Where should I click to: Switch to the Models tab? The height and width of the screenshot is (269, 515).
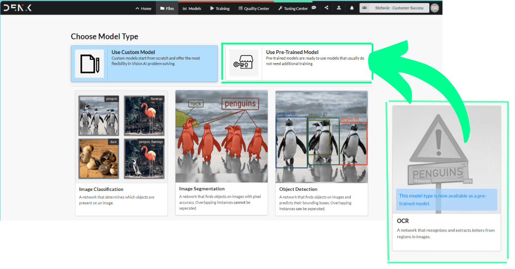(191, 8)
